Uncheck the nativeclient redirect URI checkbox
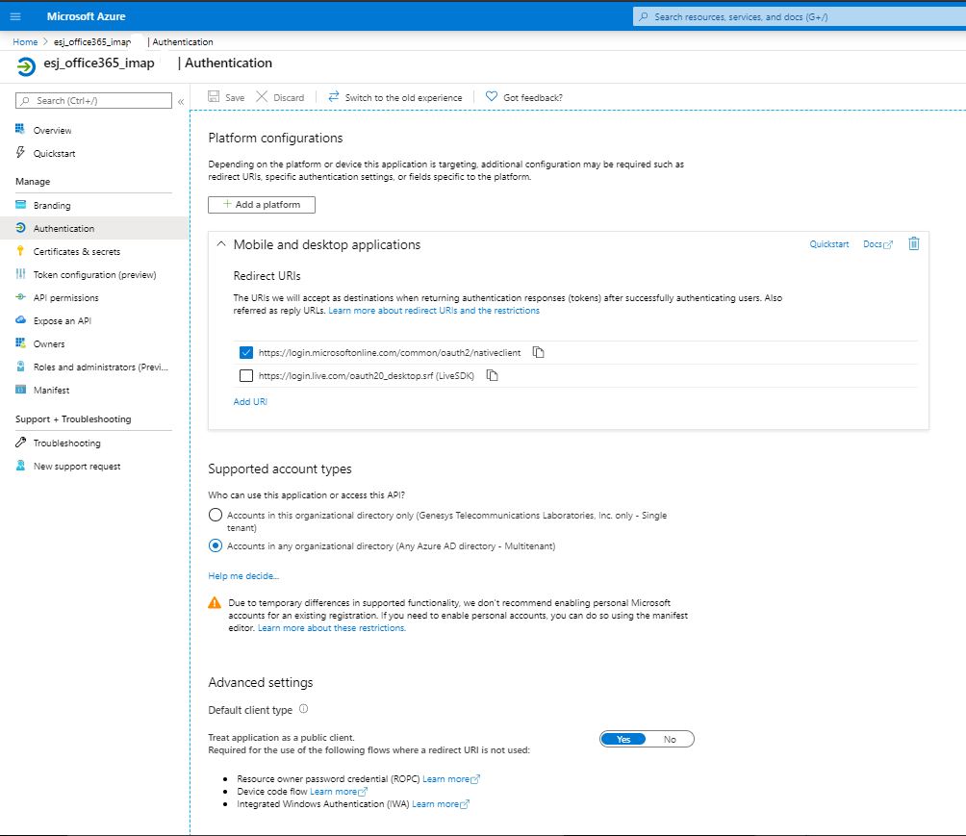966x836 pixels. pyautogui.click(x=246, y=352)
